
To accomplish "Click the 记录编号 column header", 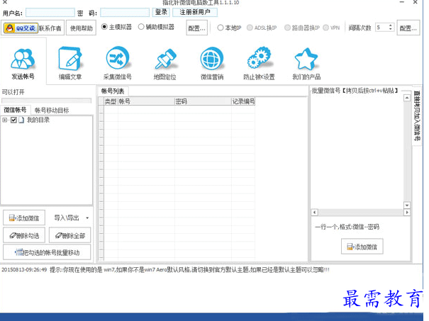I will [243, 101].
